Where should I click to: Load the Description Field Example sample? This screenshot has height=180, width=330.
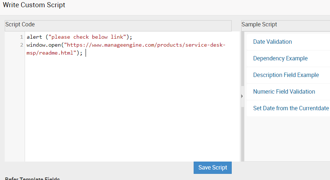(286, 75)
